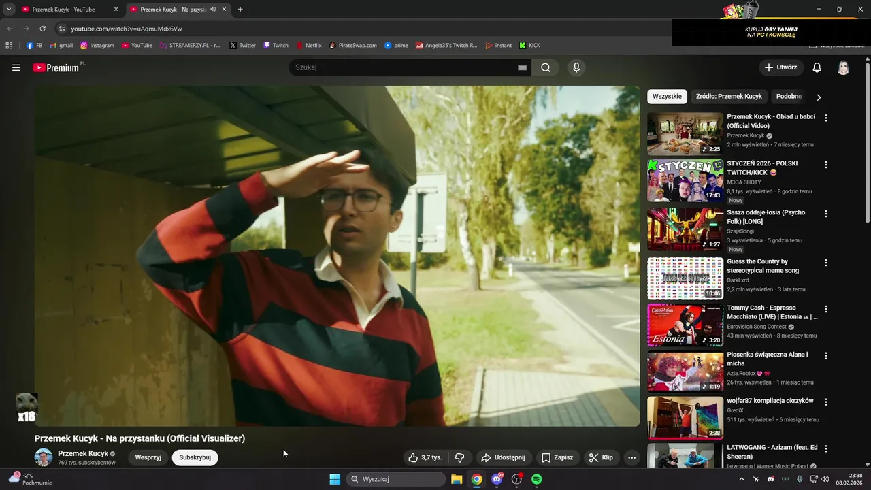
Task: Click the Wesprzyj button
Action: pyautogui.click(x=148, y=457)
